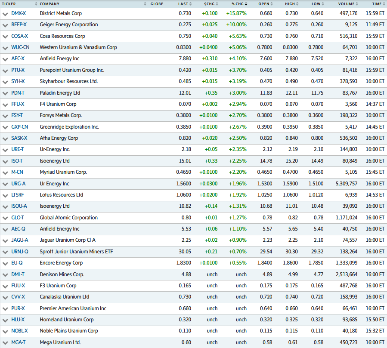Open the PDN-T ticker link
Screen dimensions: 387x348
[x=18, y=93]
